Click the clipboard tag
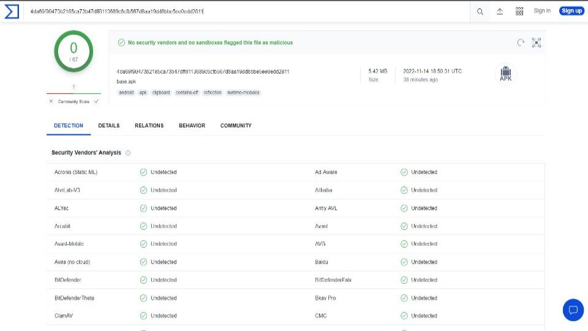 point(161,93)
